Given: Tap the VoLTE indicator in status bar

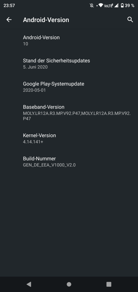Looking at the screenshot, I should (108, 6).
